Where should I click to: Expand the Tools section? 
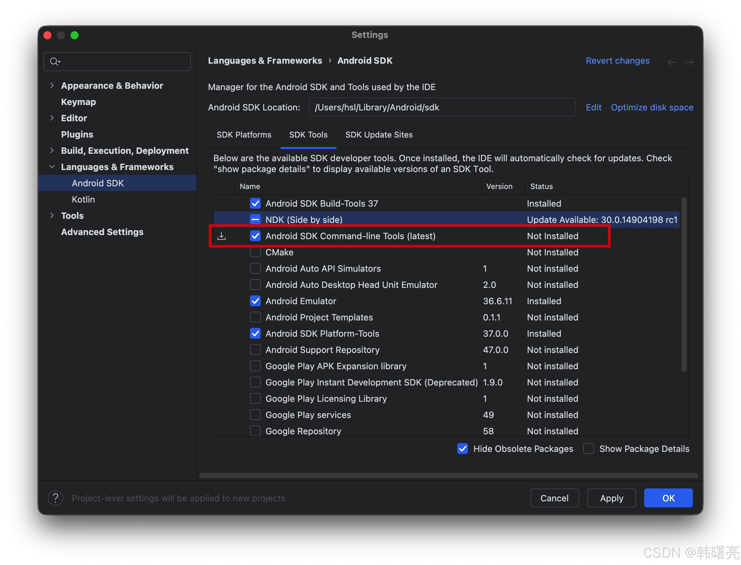[52, 215]
